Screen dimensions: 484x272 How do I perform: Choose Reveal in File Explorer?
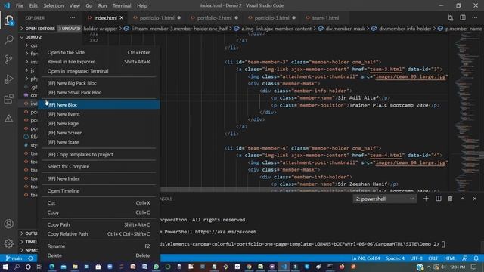tap(99, 62)
